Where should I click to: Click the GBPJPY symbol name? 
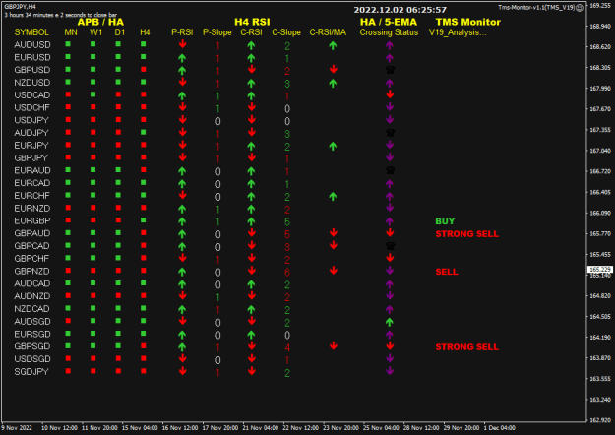[31, 158]
